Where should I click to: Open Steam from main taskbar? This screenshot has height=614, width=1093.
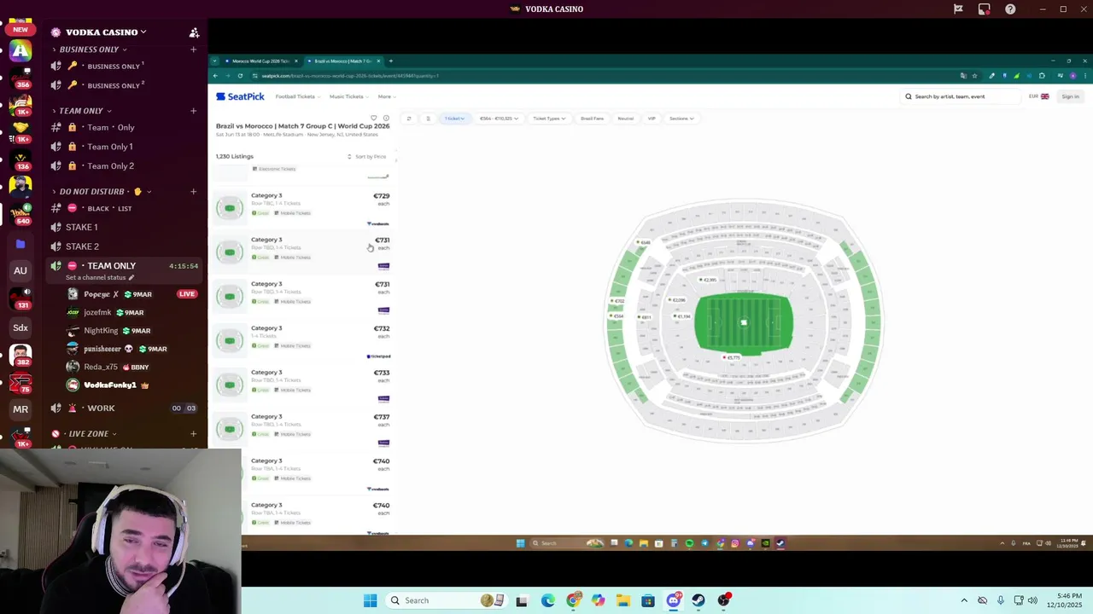tap(698, 600)
